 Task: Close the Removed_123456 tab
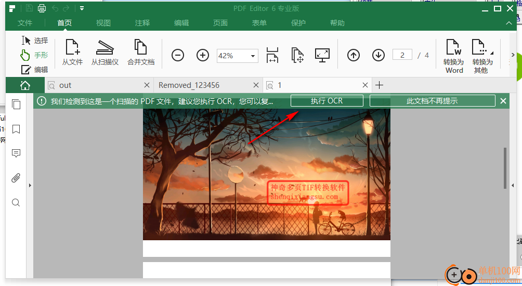click(x=256, y=85)
